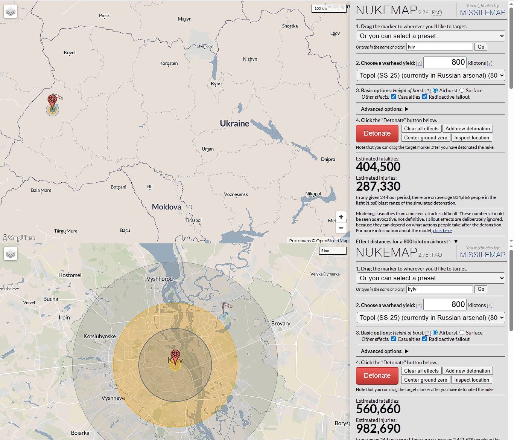Screen dimensions: 514x440
Task: Open MISSILEMAP link in the lviv panel
Action: tap(482, 12)
